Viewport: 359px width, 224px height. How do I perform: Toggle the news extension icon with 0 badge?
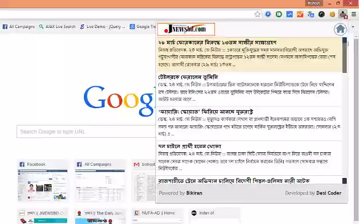(x=343, y=14)
